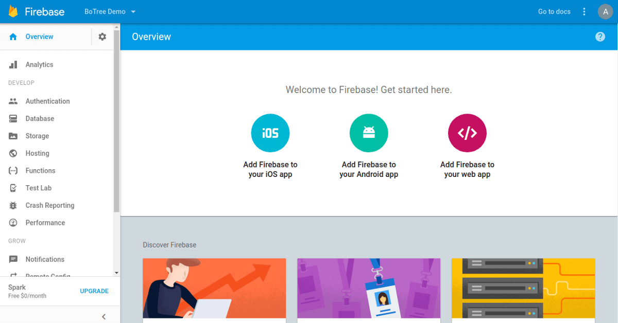
Task: Click the Notifications message icon
Action: pos(13,259)
